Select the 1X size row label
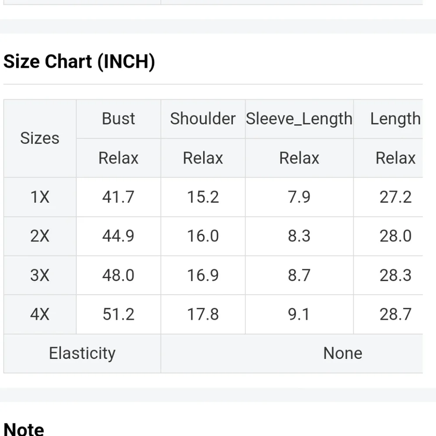436x436 pixels. pyautogui.click(x=40, y=197)
